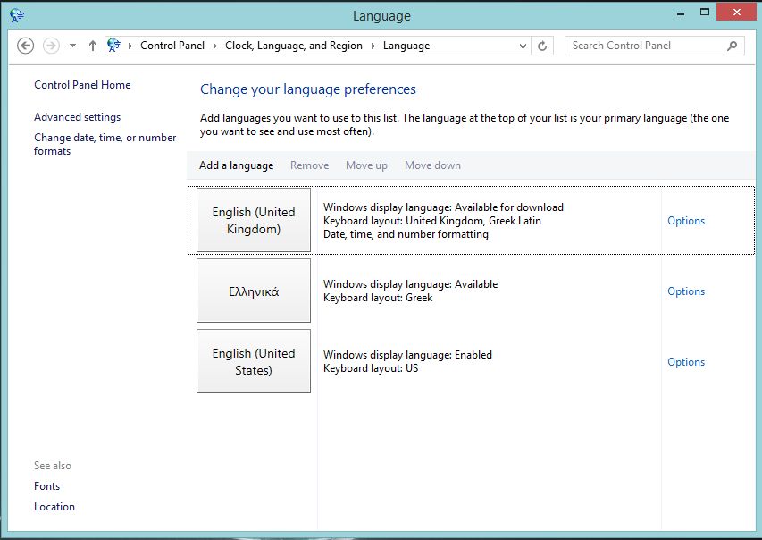Click 'Keyboard layout: US' text
762x540 pixels.
(x=371, y=368)
